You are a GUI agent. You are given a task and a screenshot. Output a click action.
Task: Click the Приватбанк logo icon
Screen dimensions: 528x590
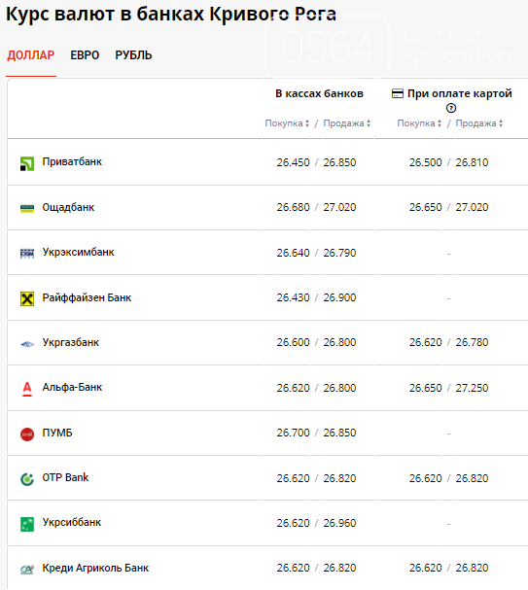pos(27,163)
